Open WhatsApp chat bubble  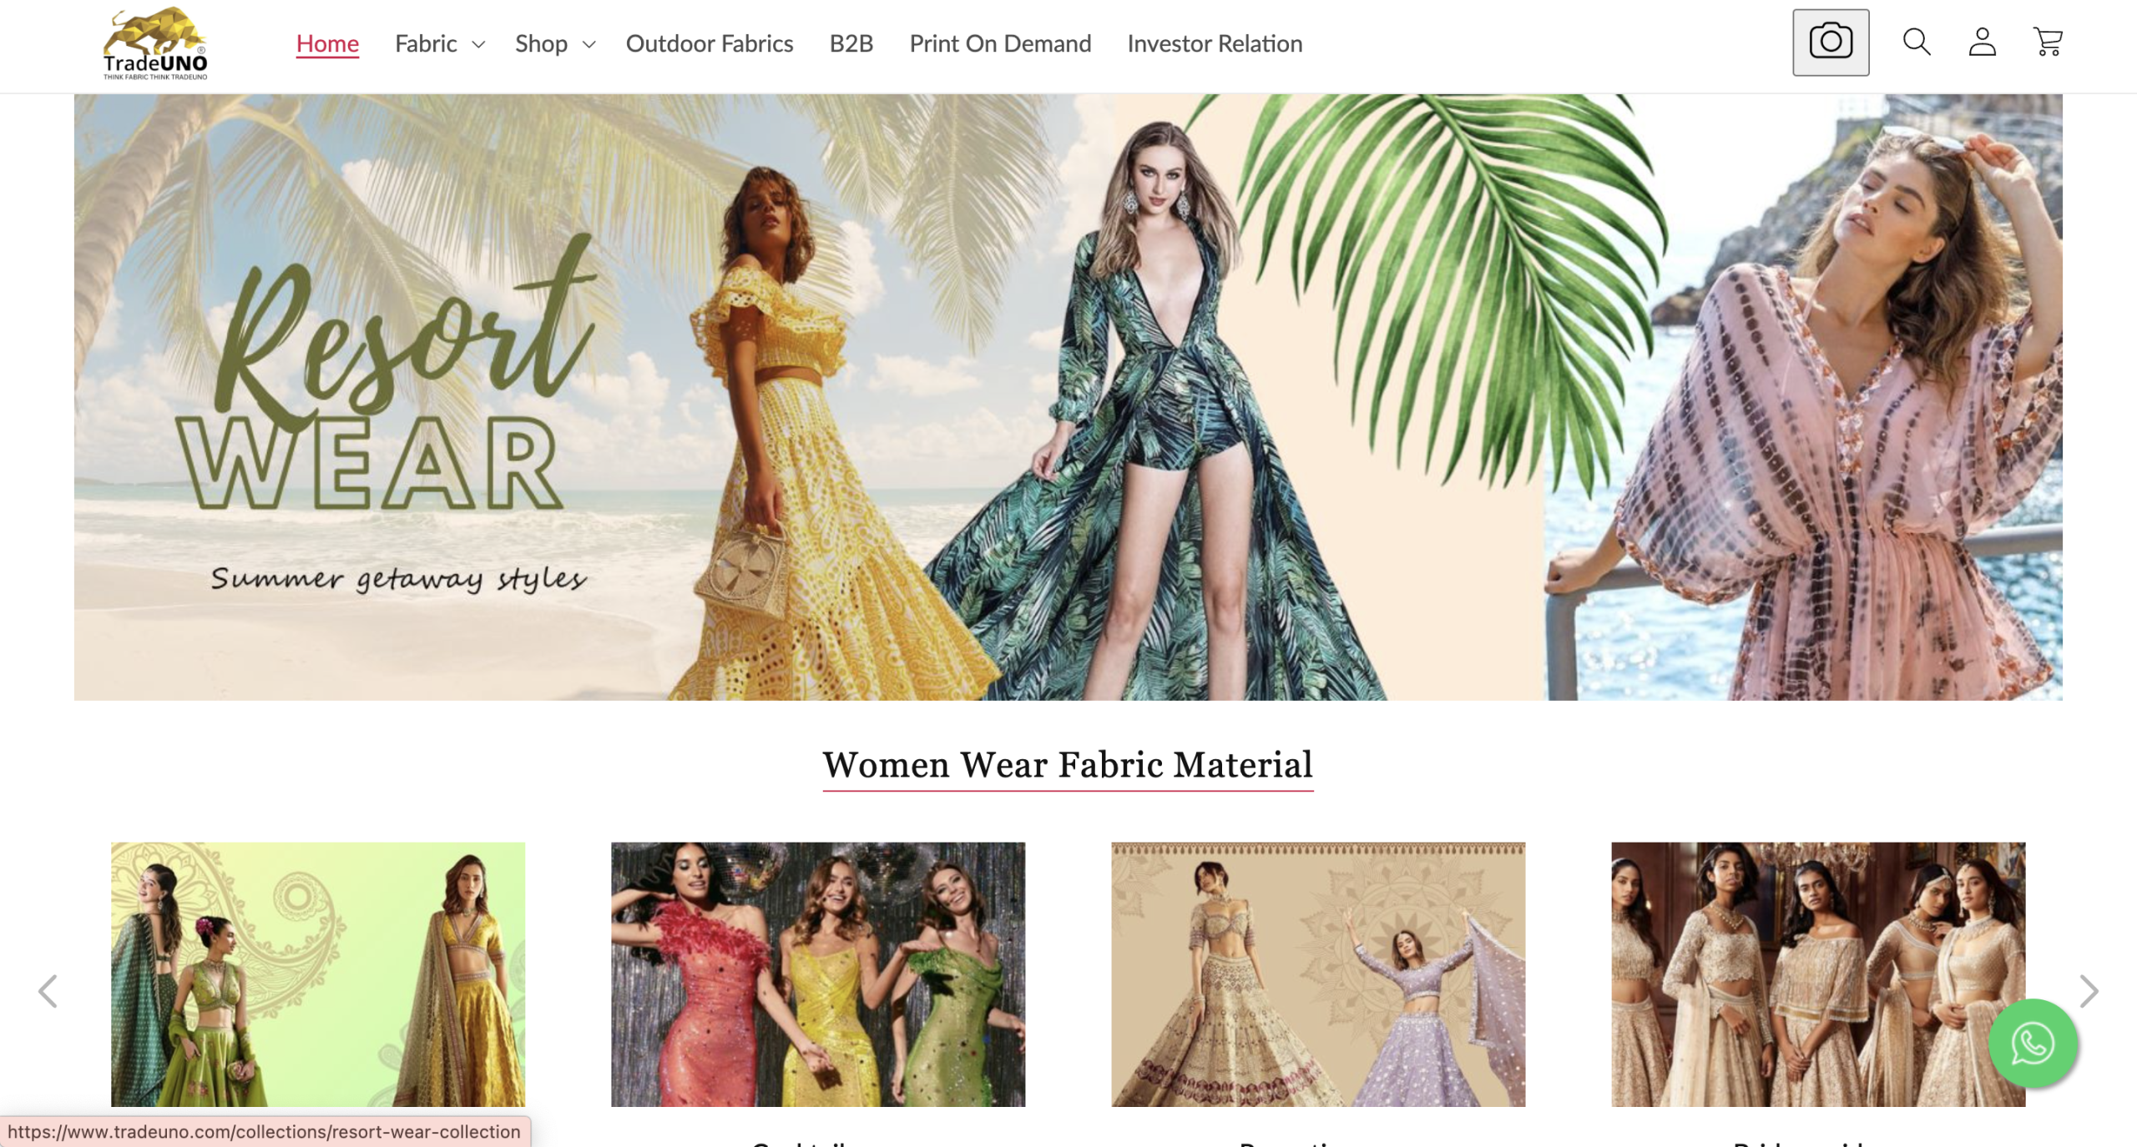tap(2032, 1043)
